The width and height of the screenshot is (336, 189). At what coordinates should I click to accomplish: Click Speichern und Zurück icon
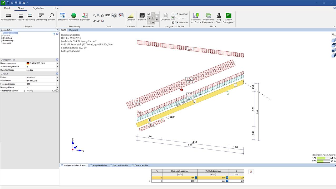[196, 18]
